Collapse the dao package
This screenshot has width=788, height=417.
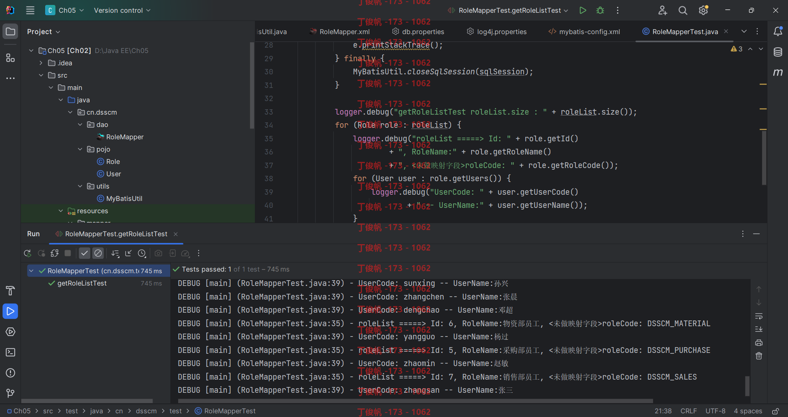click(x=80, y=124)
